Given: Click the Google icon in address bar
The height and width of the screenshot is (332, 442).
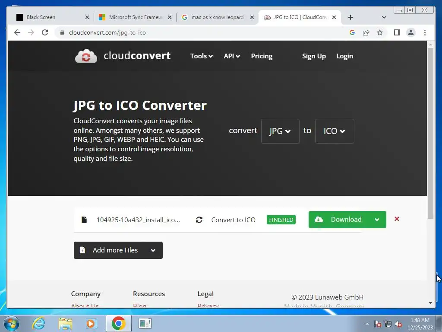Looking at the screenshot, I should (352, 32).
